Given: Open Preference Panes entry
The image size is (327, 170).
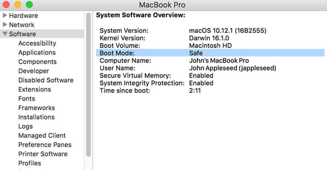Looking at the screenshot, I should 45,145.
